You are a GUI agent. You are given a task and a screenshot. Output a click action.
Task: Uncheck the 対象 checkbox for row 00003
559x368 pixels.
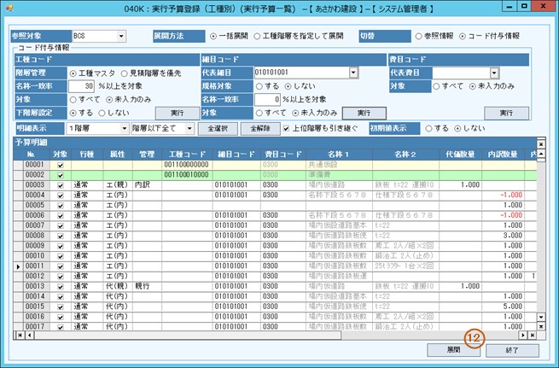(60, 184)
